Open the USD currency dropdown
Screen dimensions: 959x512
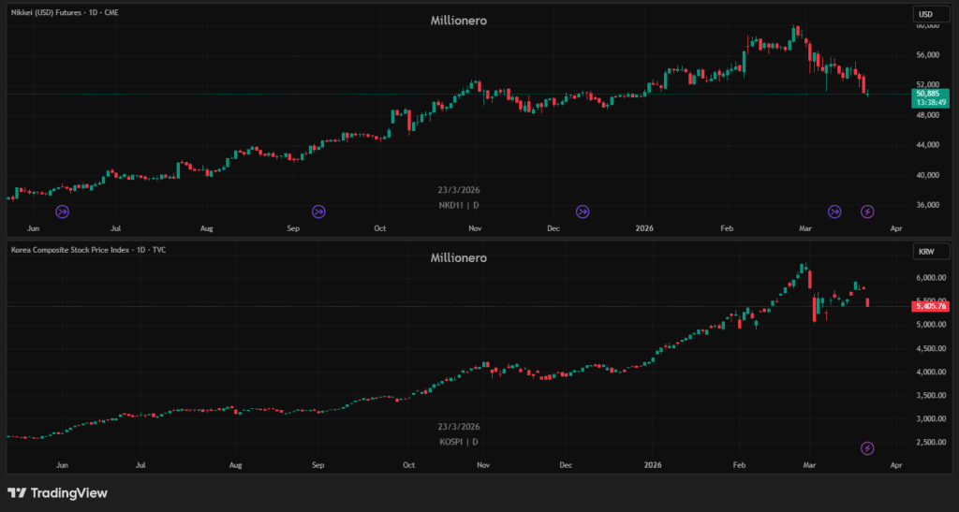coord(925,13)
